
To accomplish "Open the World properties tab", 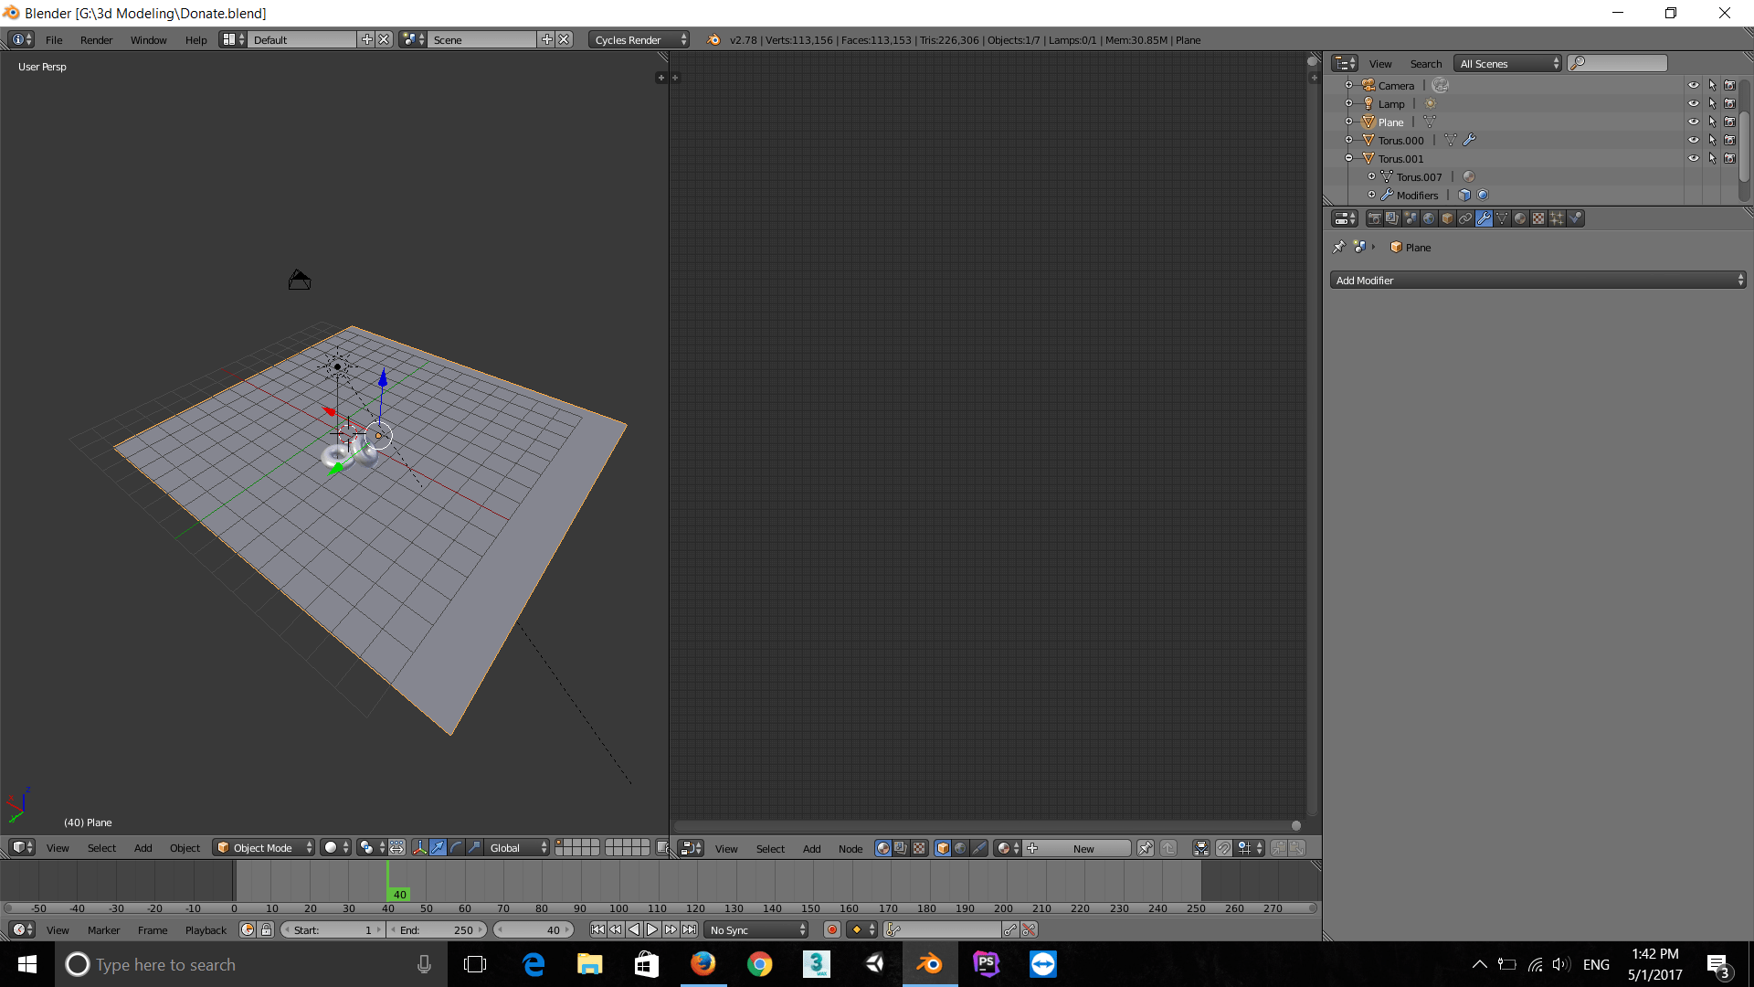I will (x=1429, y=218).
